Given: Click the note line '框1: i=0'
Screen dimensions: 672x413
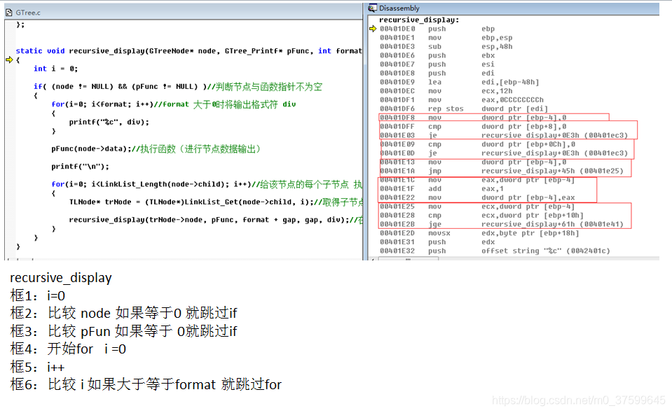Looking at the screenshot, I should coord(38,295).
